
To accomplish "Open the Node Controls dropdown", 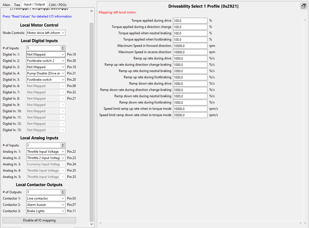I will tap(46, 33).
